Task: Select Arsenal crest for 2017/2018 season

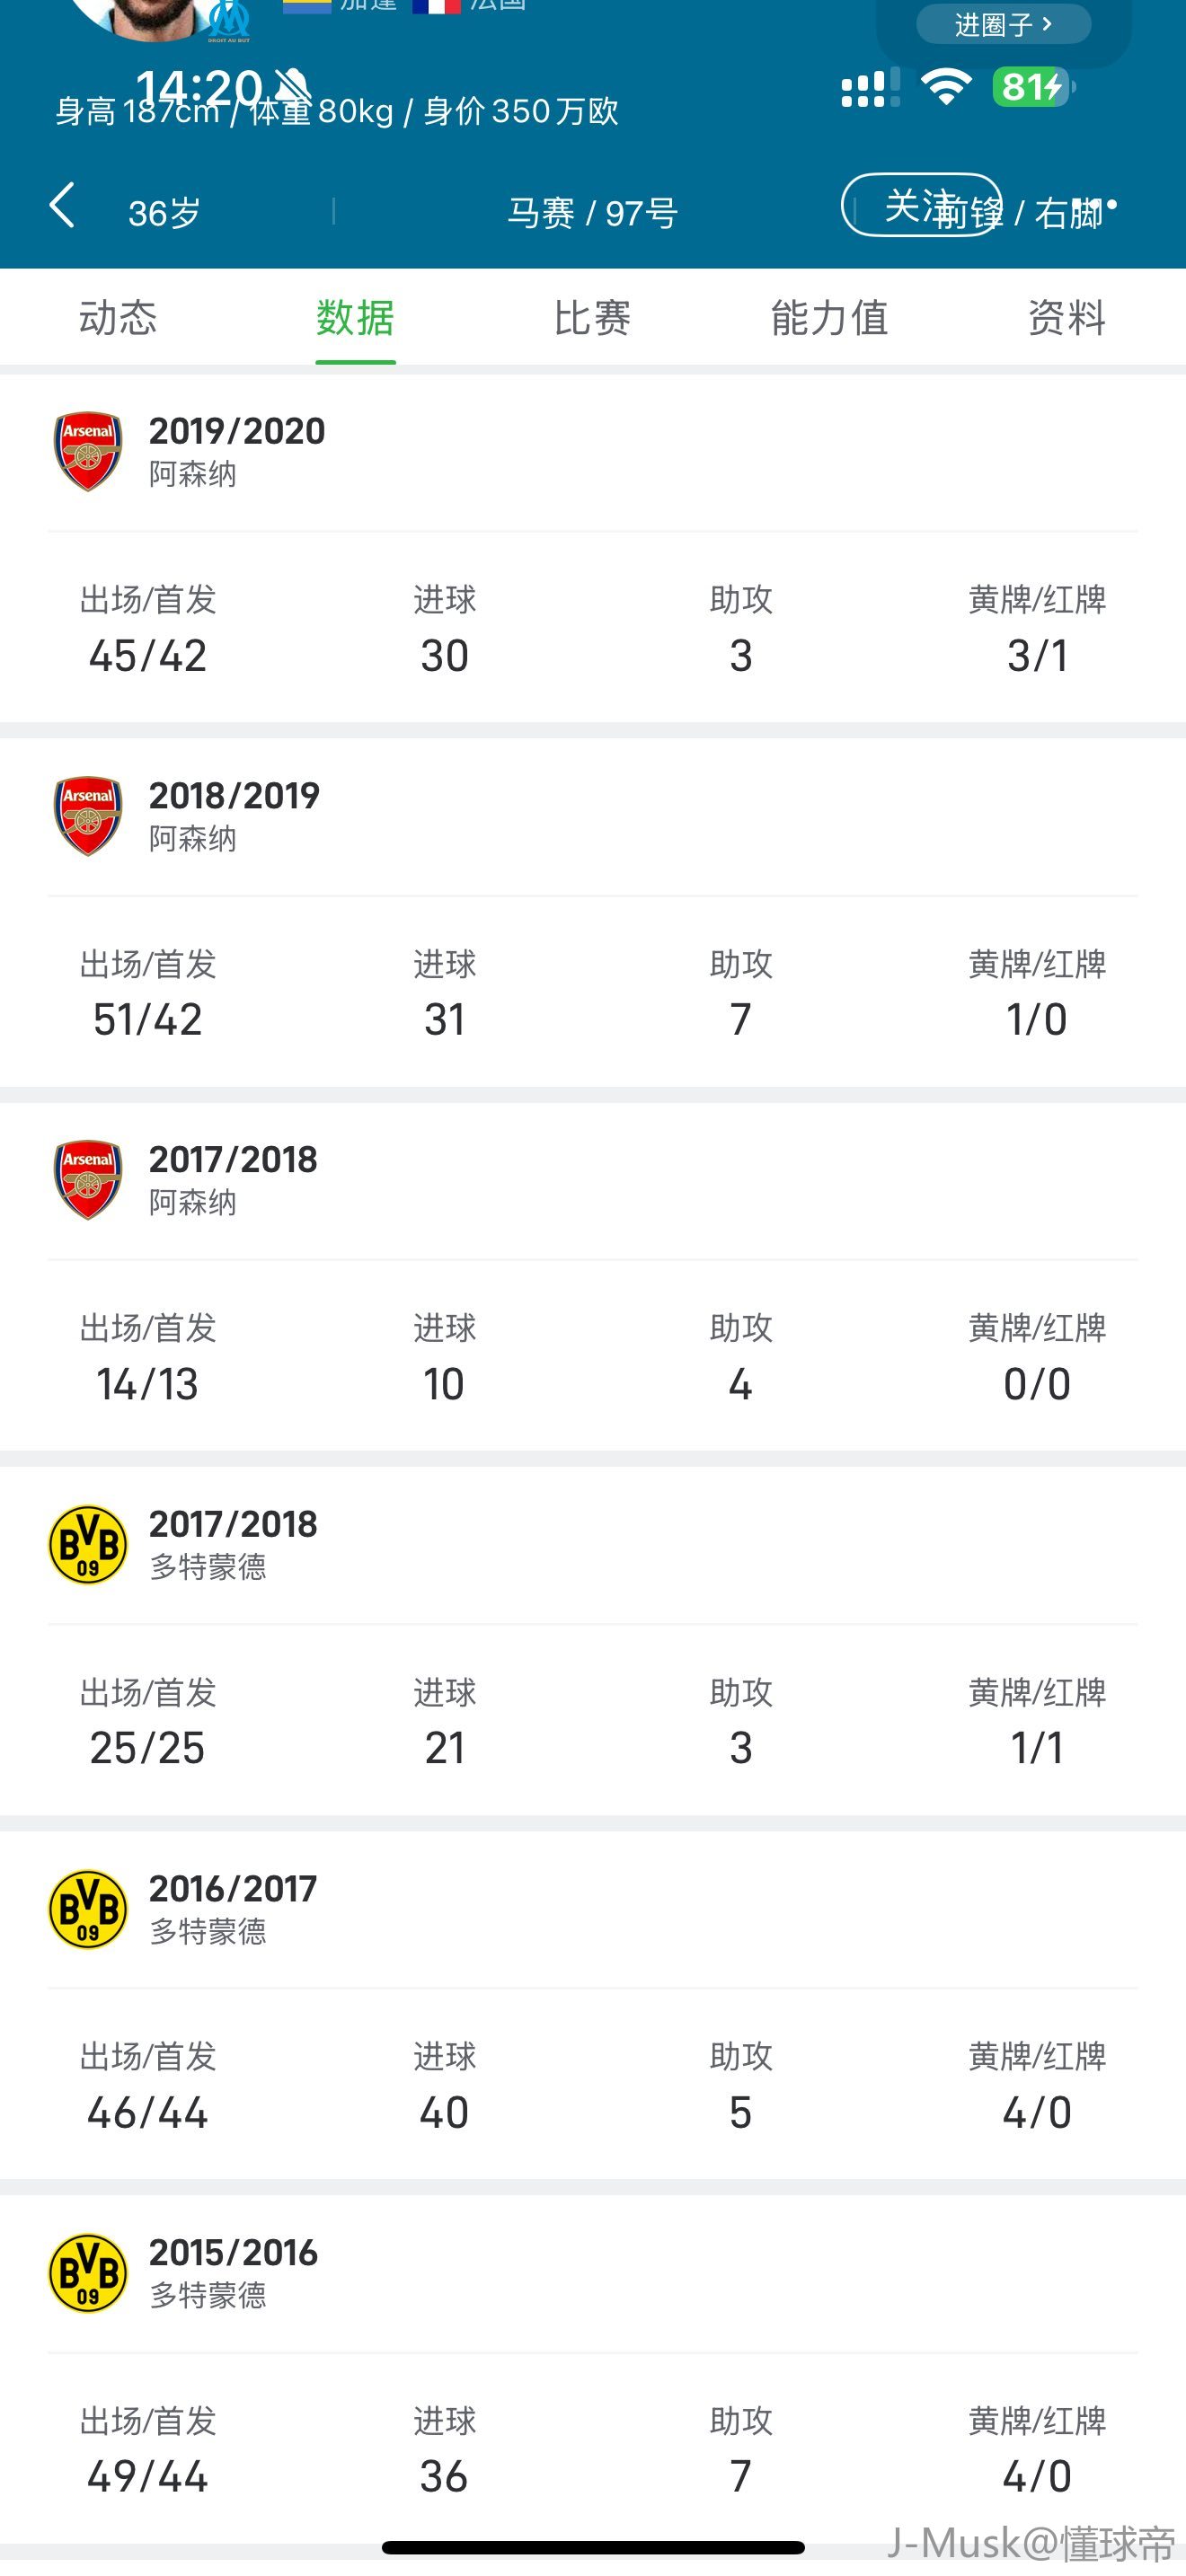Action: (88, 1180)
